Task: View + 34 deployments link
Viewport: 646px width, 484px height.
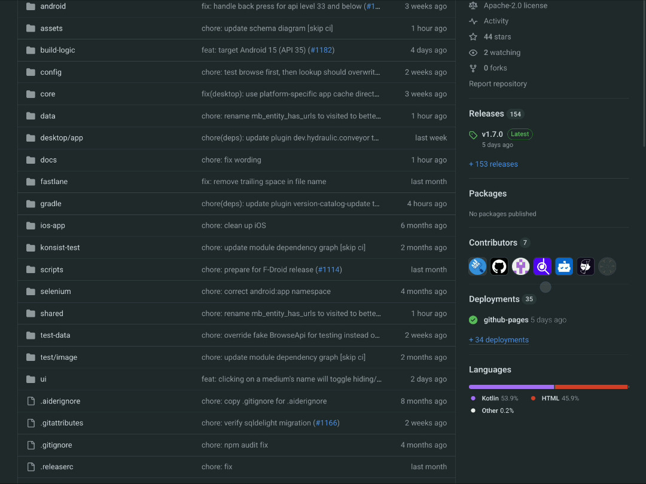Action: (499, 340)
